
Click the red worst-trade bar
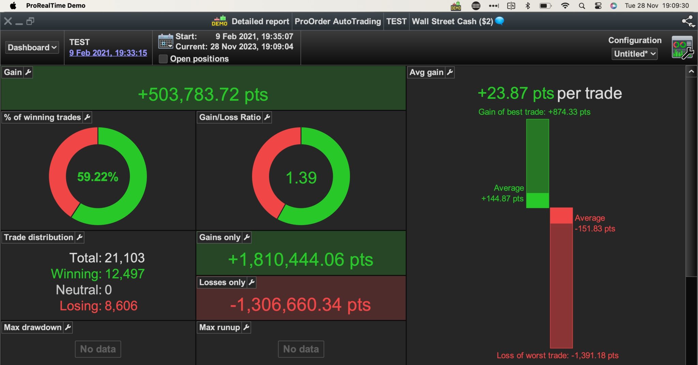coord(561,278)
